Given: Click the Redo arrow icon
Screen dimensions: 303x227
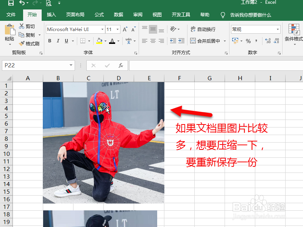Looking at the screenshot, I should click(35, 3).
